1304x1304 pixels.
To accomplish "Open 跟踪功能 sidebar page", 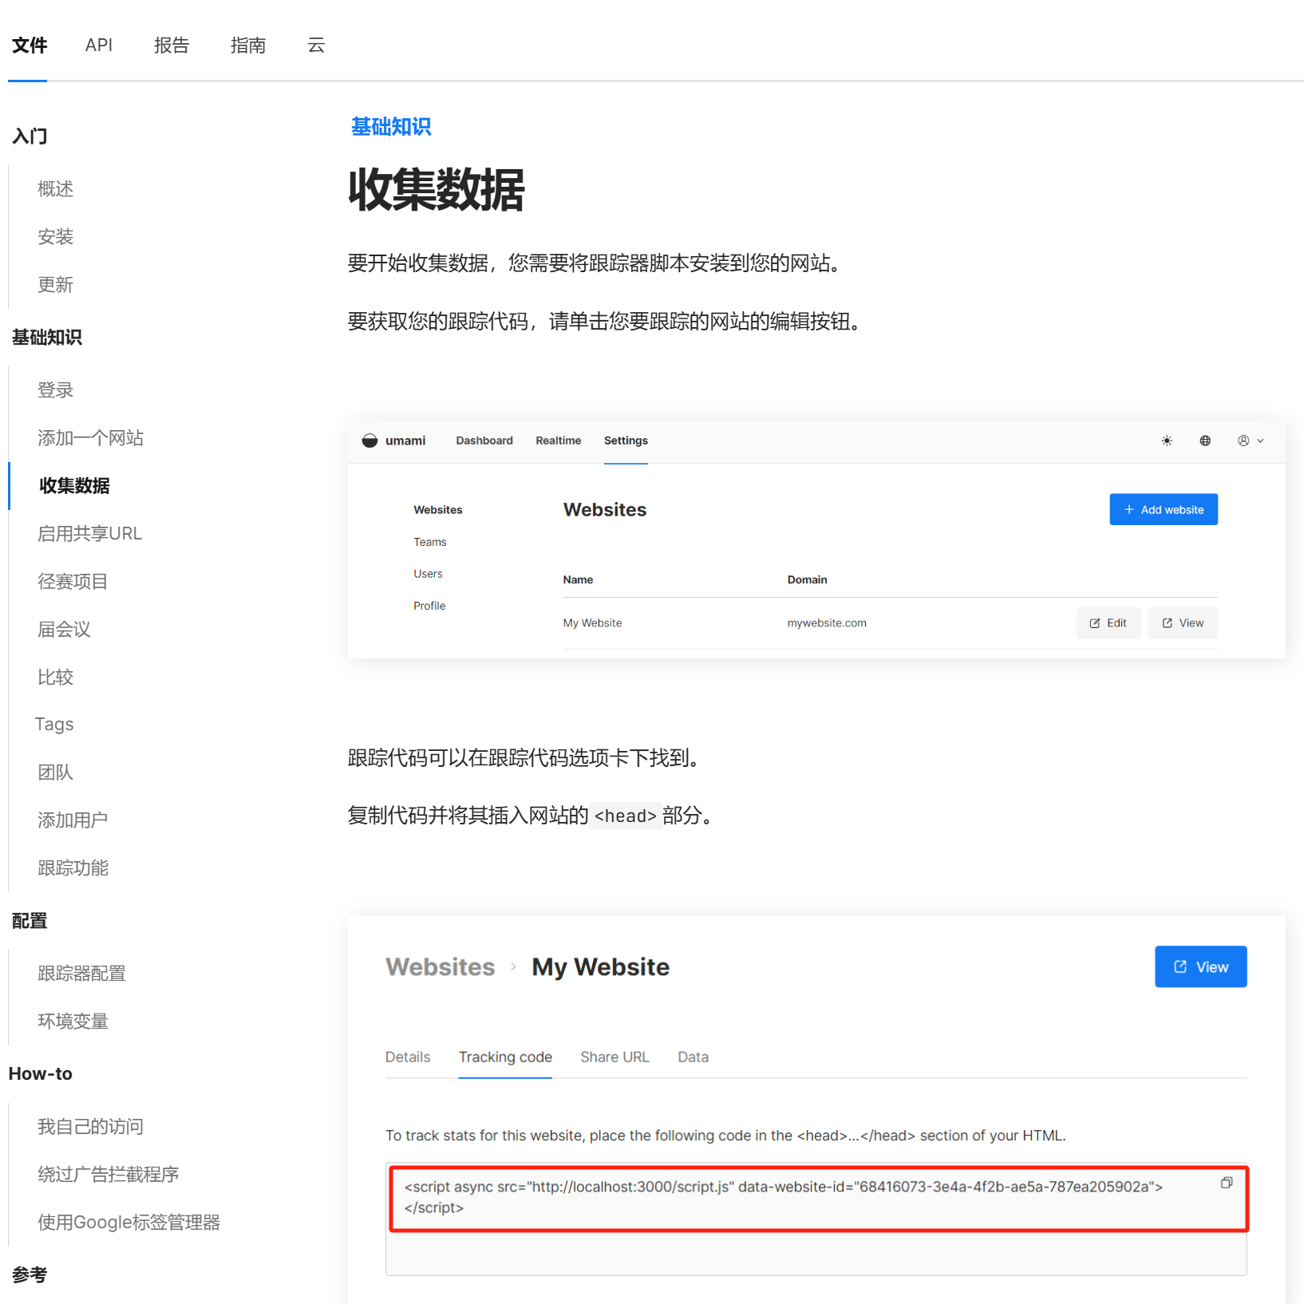I will pos(73,867).
